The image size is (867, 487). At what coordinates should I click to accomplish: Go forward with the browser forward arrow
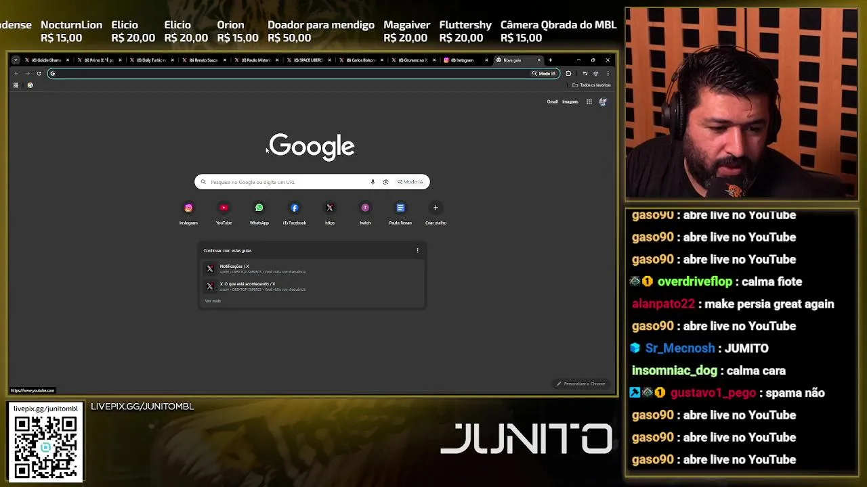click(x=27, y=73)
